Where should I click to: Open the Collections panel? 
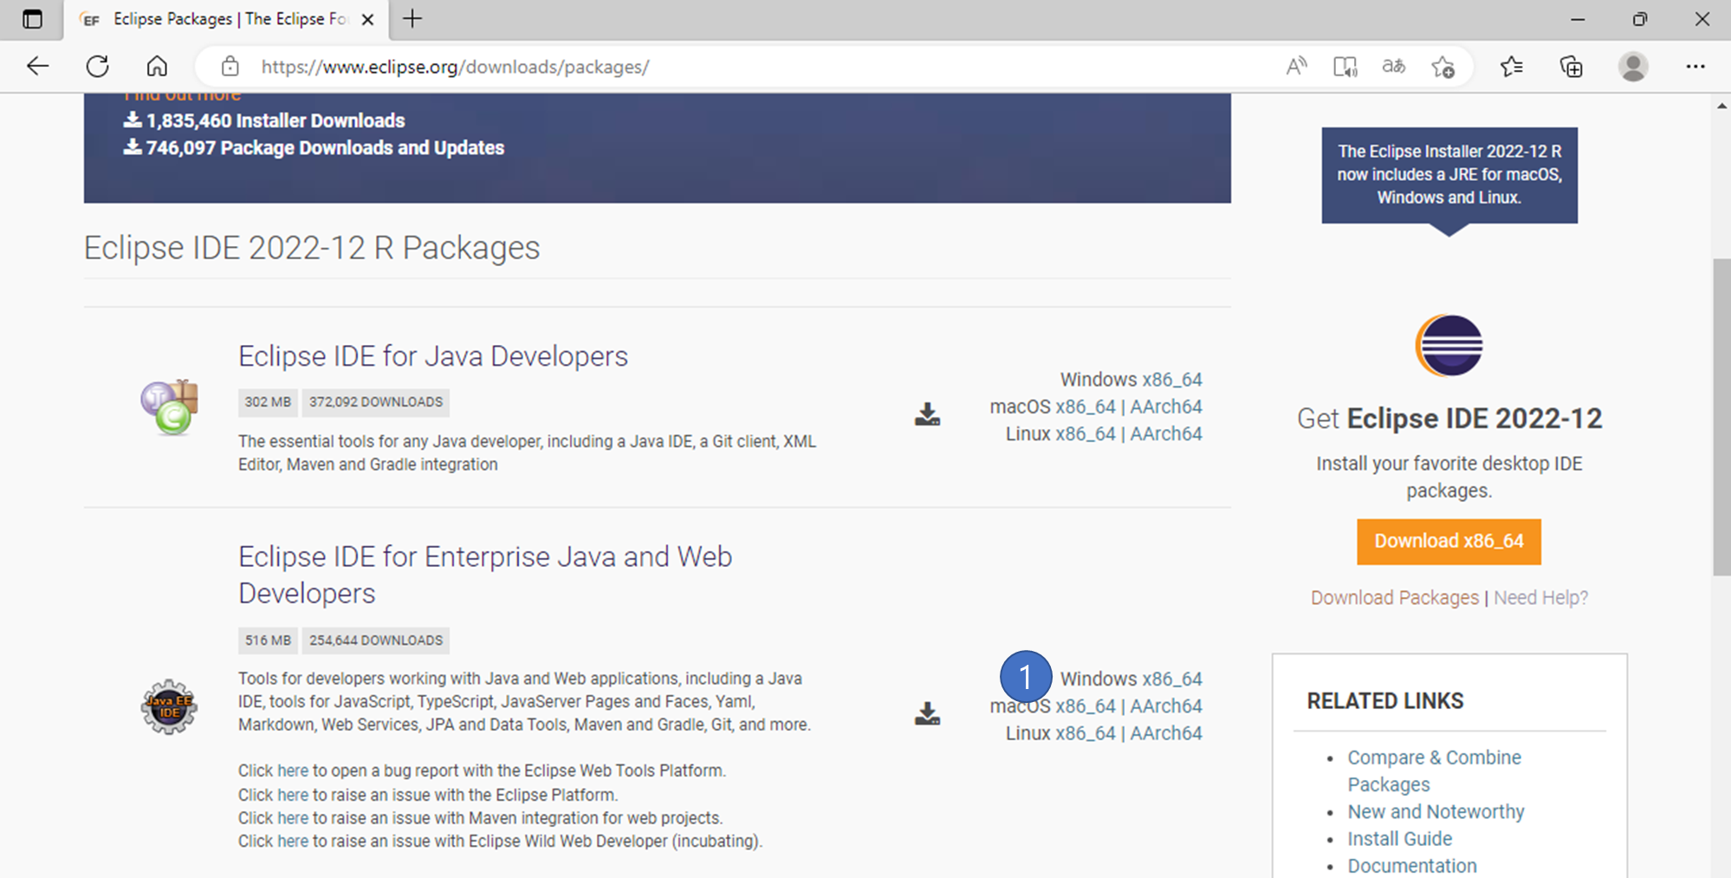[1571, 67]
